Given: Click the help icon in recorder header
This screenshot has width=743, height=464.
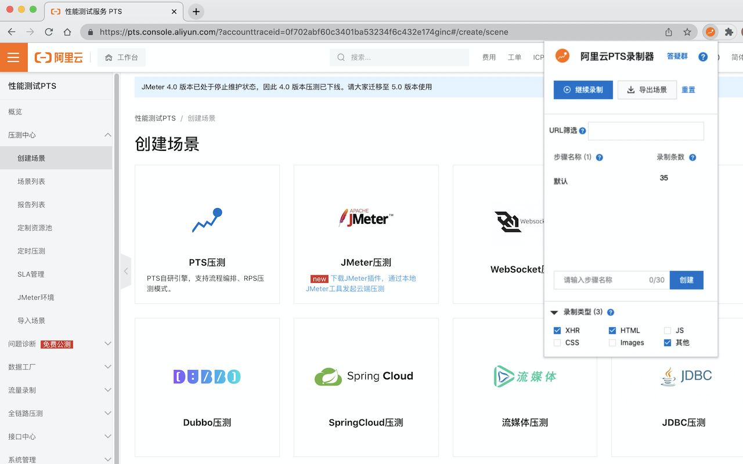Looking at the screenshot, I should coord(703,57).
